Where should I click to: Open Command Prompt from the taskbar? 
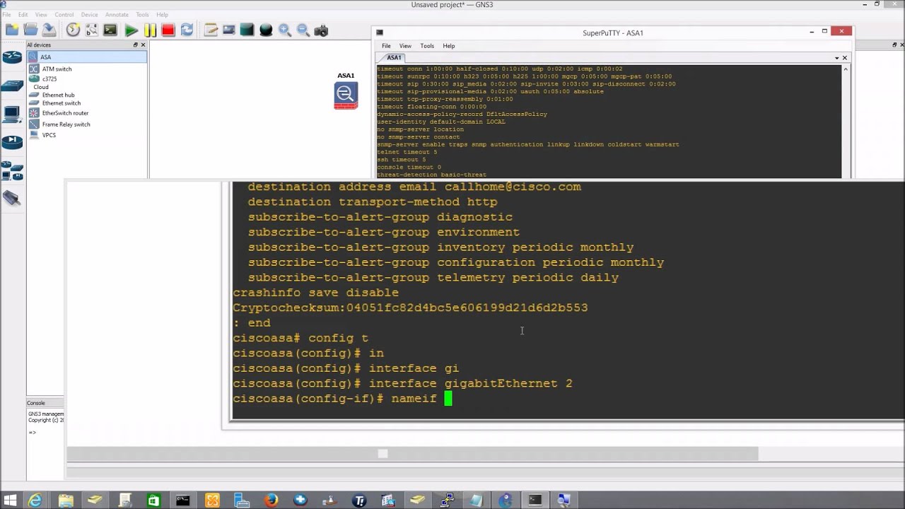click(183, 501)
